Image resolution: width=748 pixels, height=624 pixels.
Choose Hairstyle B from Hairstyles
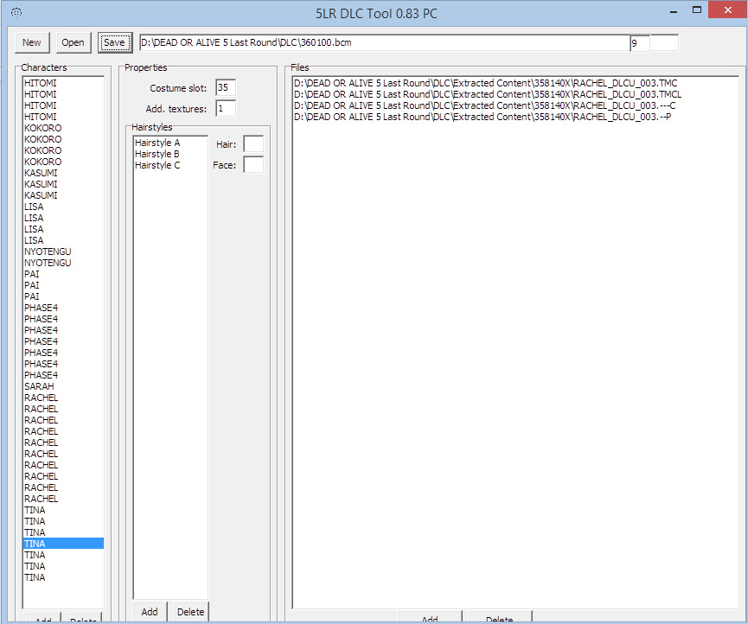(x=157, y=154)
